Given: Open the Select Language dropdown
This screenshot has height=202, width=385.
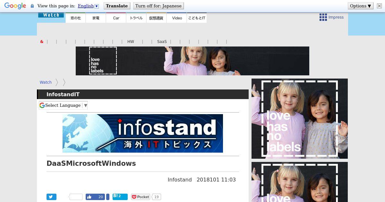Looking at the screenshot, I should click(x=63, y=105).
